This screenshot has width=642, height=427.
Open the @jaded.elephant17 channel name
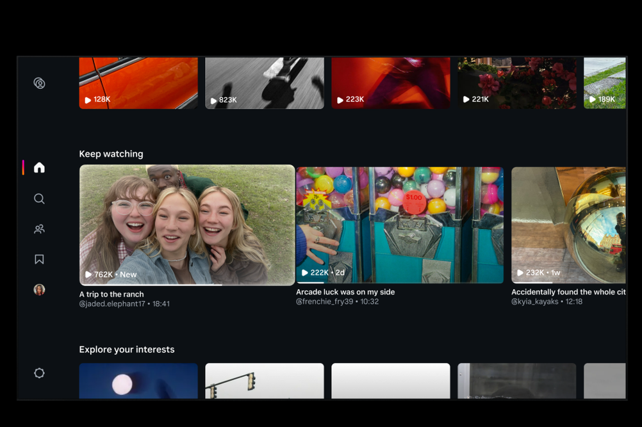[x=112, y=304]
